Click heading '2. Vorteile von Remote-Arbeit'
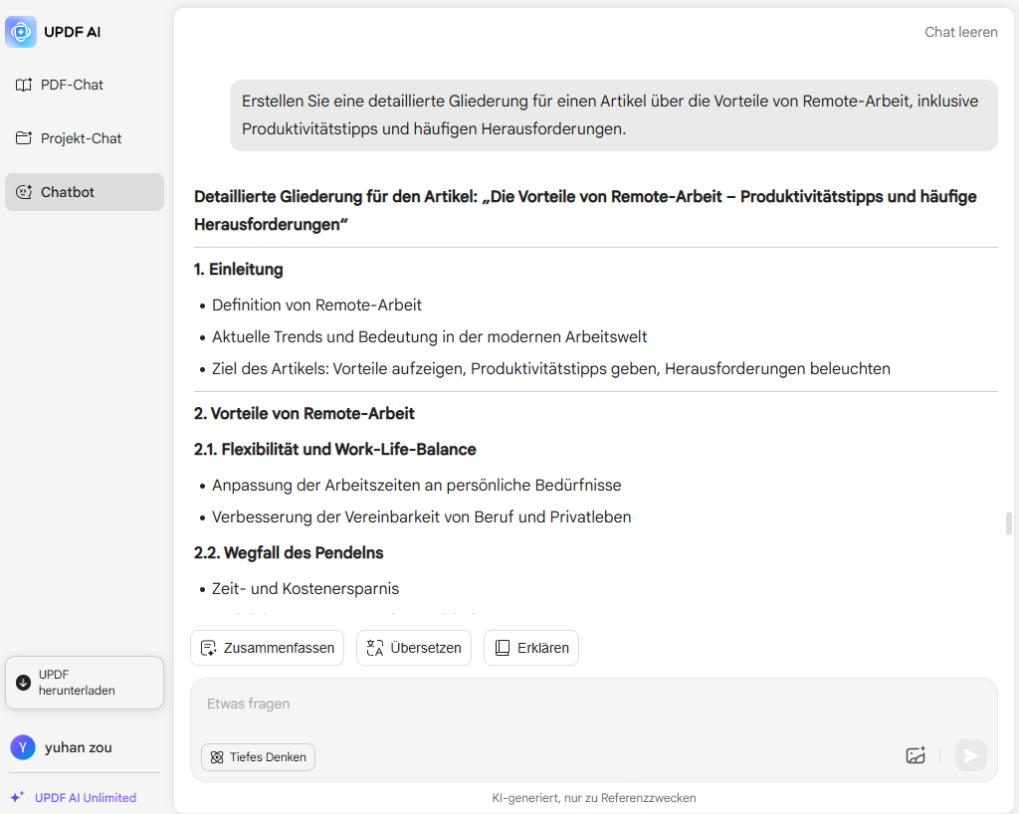Screen dimensions: 1019x814 305,414
